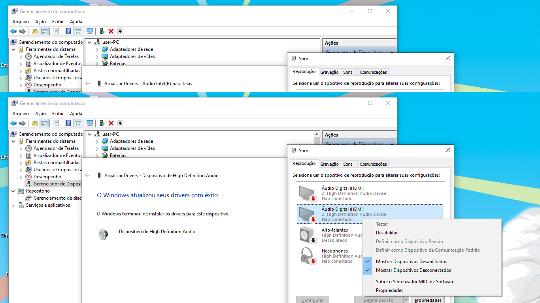The image size is (540, 303).
Task: Switch to Gravação tab in lower Som dialog
Action: (329, 164)
